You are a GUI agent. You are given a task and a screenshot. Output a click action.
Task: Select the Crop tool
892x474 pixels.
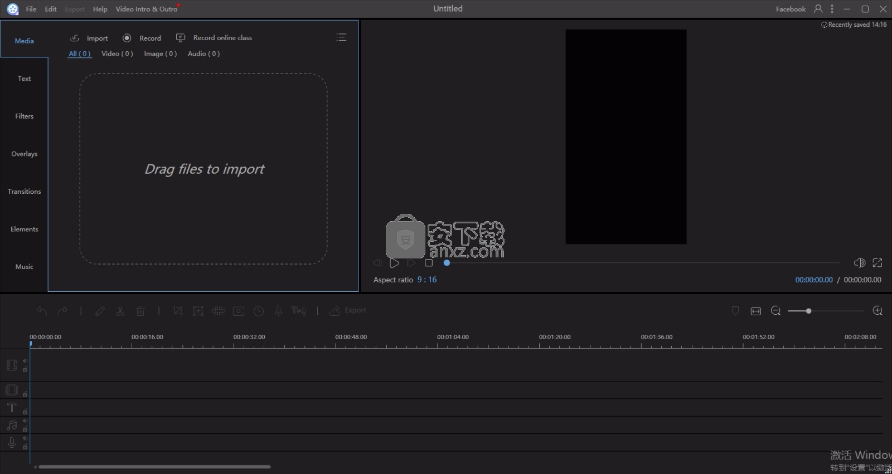pyautogui.click(x=178, y=311)
